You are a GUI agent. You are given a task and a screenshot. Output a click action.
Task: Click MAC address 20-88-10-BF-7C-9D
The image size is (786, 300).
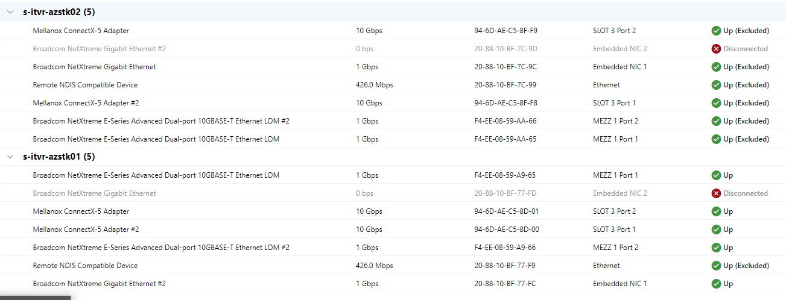point(506,49)
